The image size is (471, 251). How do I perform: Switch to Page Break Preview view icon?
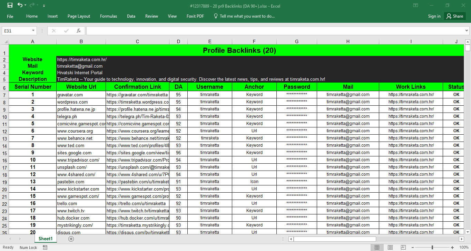[x=403, y=247]
